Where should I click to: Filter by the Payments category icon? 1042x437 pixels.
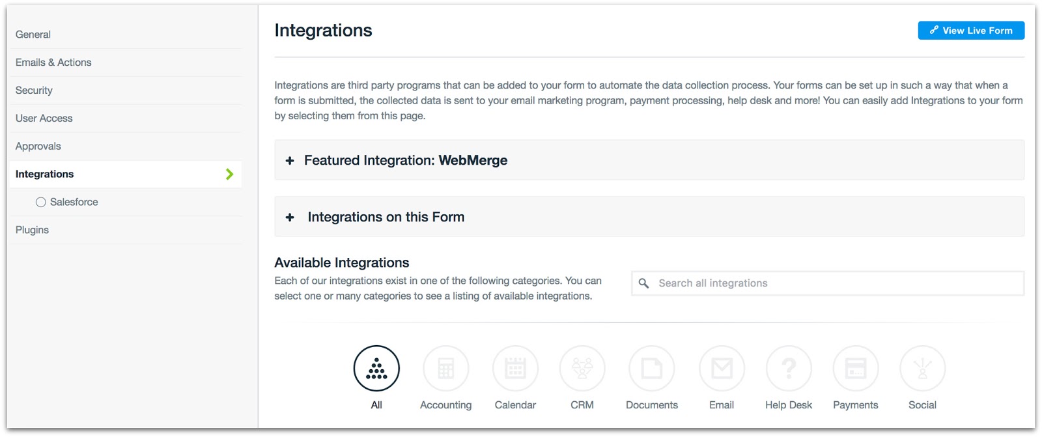(x=855, y=369)
